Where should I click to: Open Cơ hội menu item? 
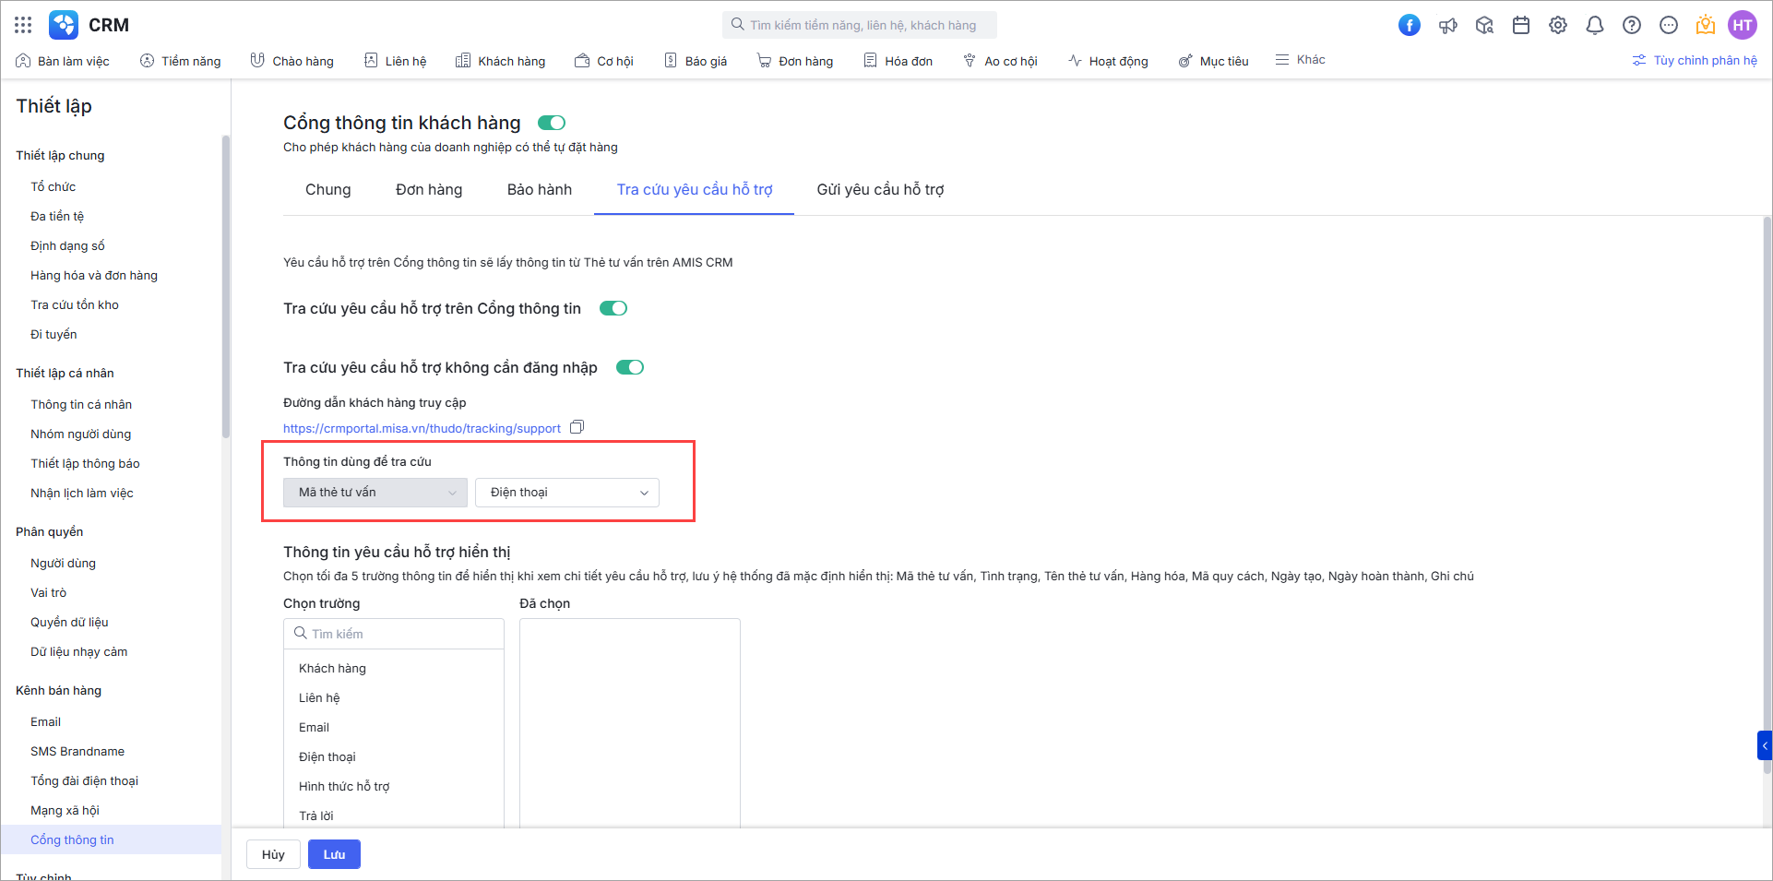tap(604, 61)
